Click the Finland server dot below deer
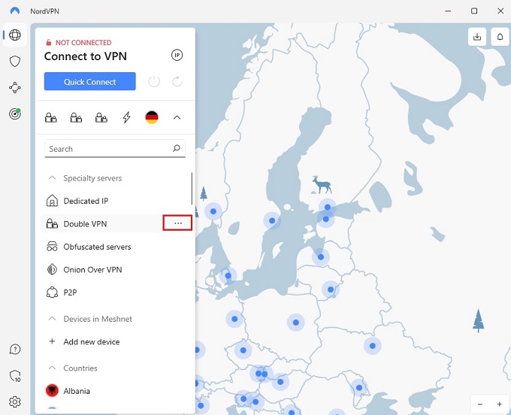 [x=328, y=207]
